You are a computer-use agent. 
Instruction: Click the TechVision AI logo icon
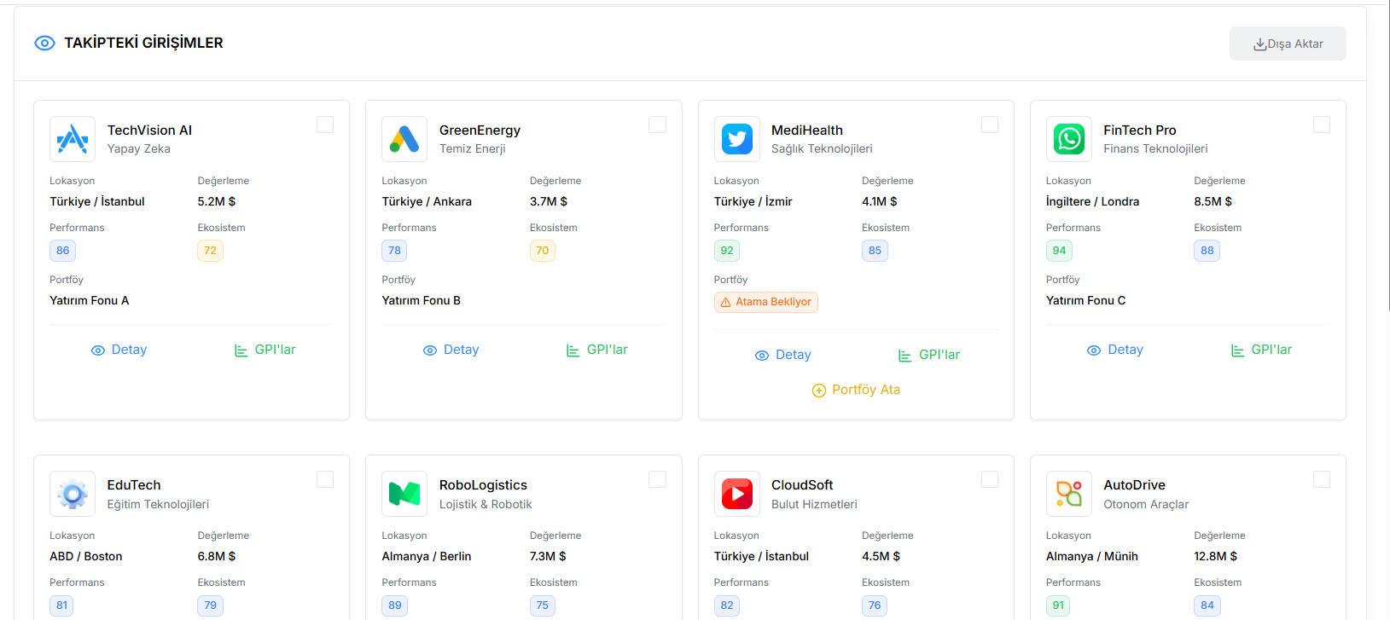pyautogui.click(x=73, y=139)
